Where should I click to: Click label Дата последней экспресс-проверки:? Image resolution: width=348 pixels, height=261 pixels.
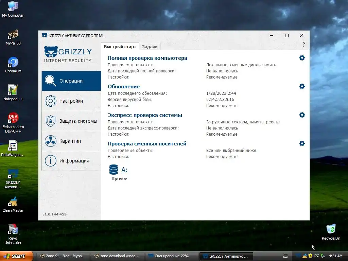(x=143, y=128)
